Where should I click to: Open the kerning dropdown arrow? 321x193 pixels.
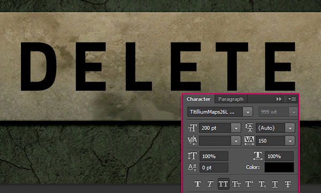(x=236, y=140)
